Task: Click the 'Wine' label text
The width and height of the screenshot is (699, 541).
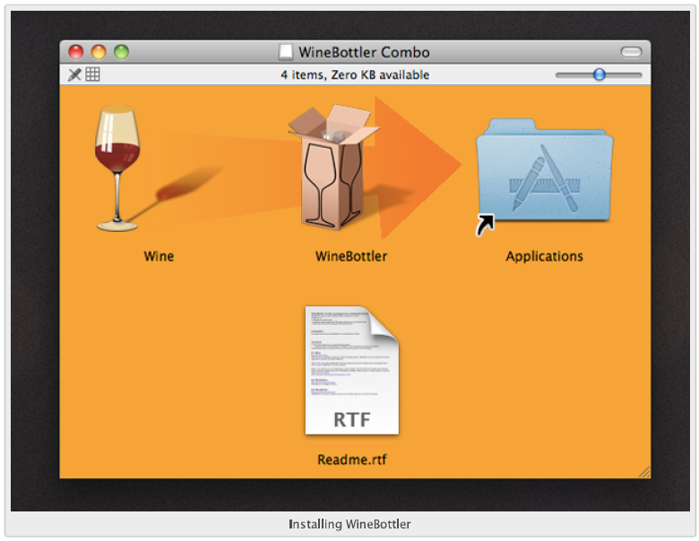Action: (159, 256)
